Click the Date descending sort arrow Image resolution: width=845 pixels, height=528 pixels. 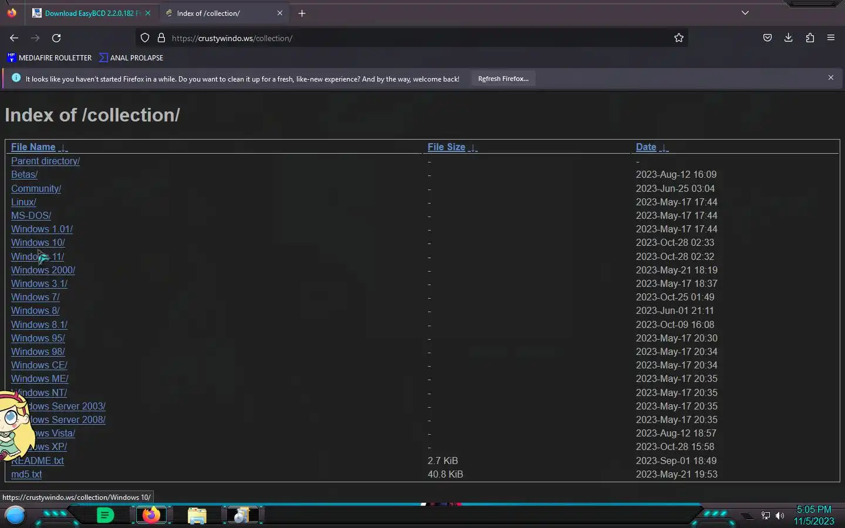click(x=664, y=148)
